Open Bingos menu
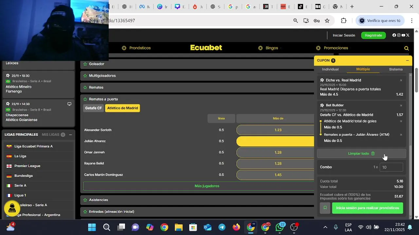 click(x=268, y=48)
